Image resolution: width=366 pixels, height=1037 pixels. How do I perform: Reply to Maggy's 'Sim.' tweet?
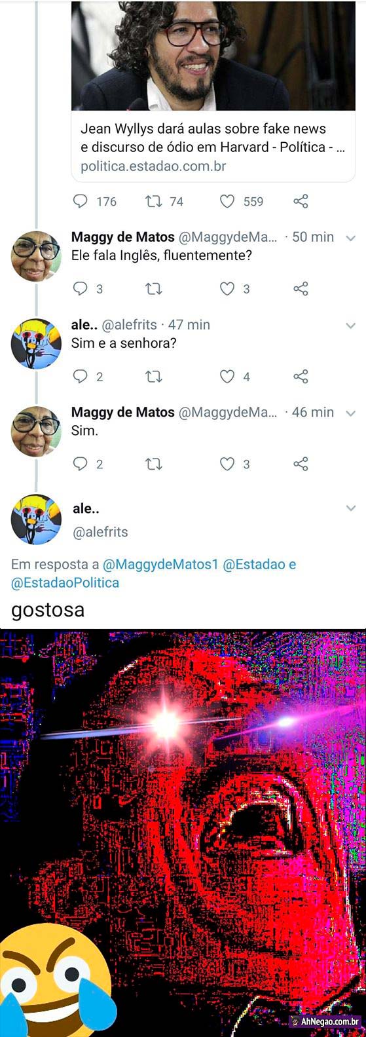(81, 464)
